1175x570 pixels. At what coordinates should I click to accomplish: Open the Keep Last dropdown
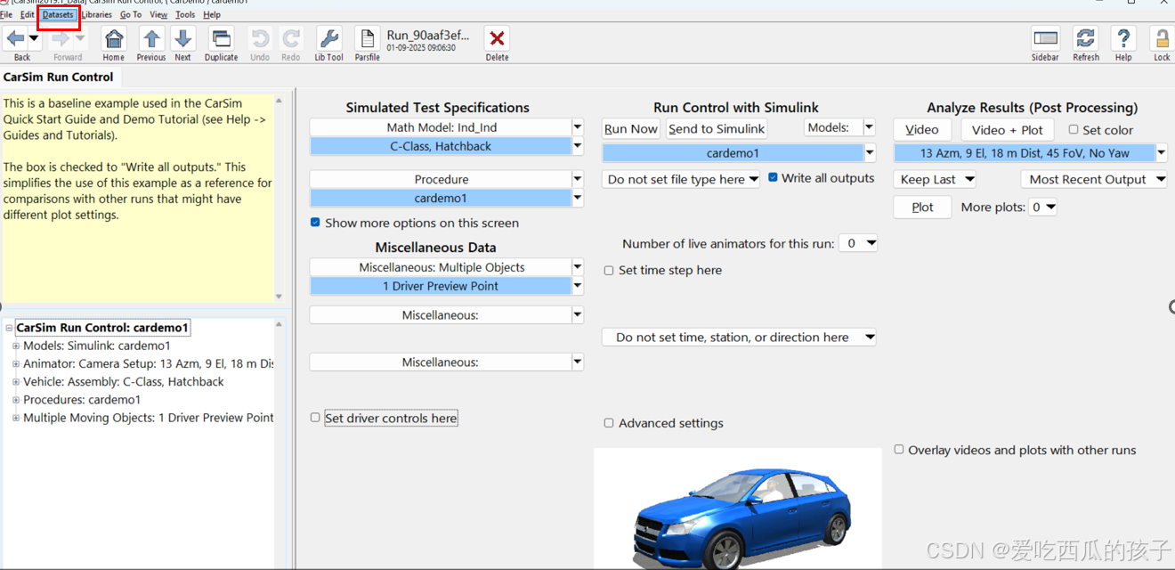(935, 179)
